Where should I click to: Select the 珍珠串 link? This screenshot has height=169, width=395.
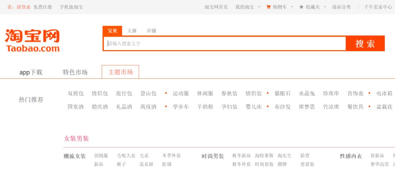[331, 94]
